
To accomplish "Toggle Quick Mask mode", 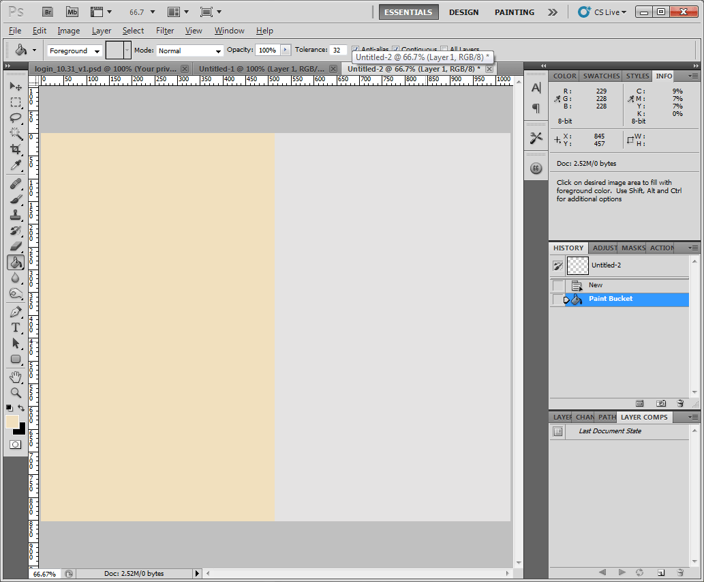I will [x=15, y=444].
